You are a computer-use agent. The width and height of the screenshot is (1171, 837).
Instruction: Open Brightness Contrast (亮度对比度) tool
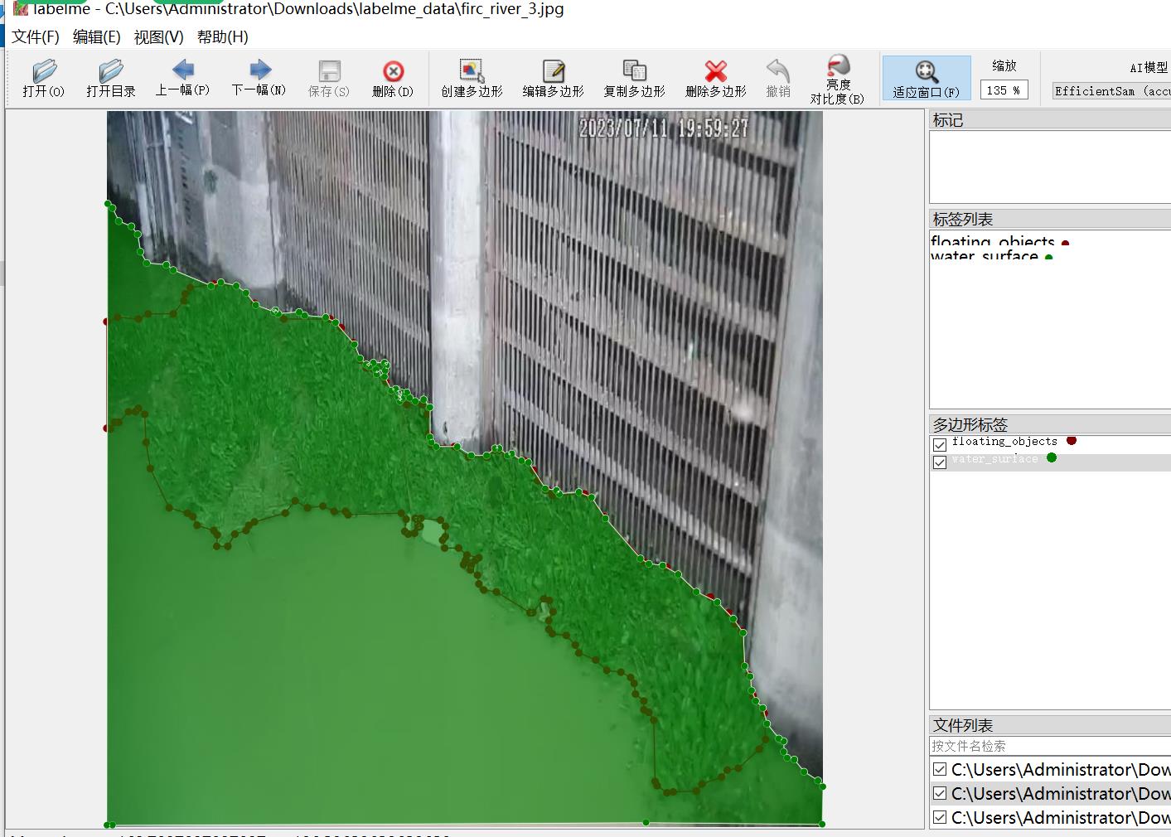(x=837, y=79)
